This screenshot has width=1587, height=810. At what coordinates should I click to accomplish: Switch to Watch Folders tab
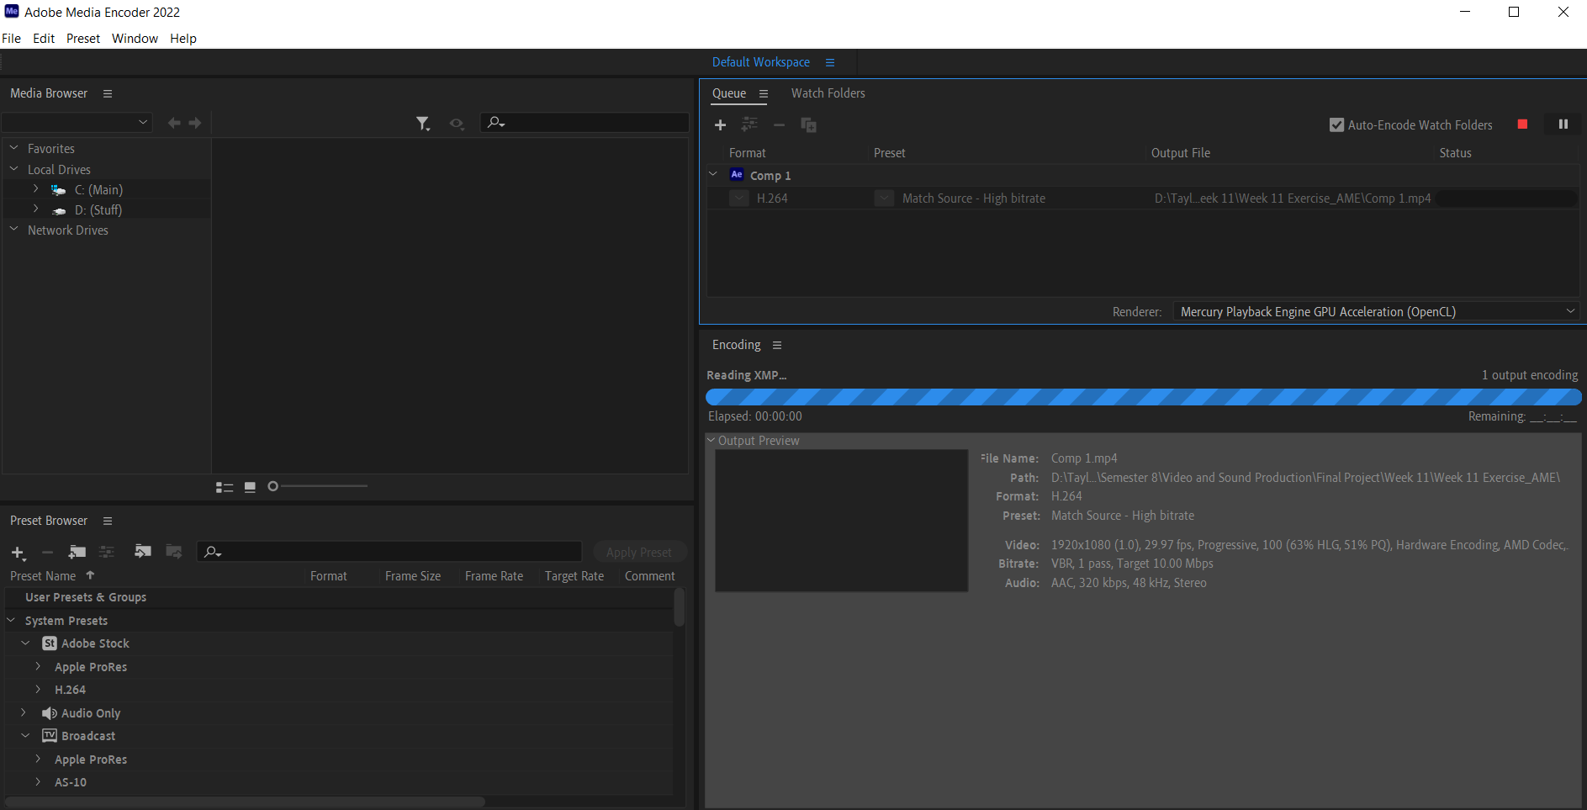[828, 93]
